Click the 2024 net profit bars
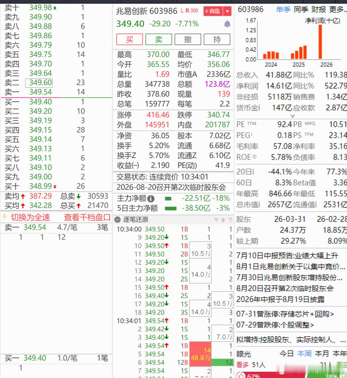Image resolution: width=347 pixels, height=378 pixels. coord(271,55)
